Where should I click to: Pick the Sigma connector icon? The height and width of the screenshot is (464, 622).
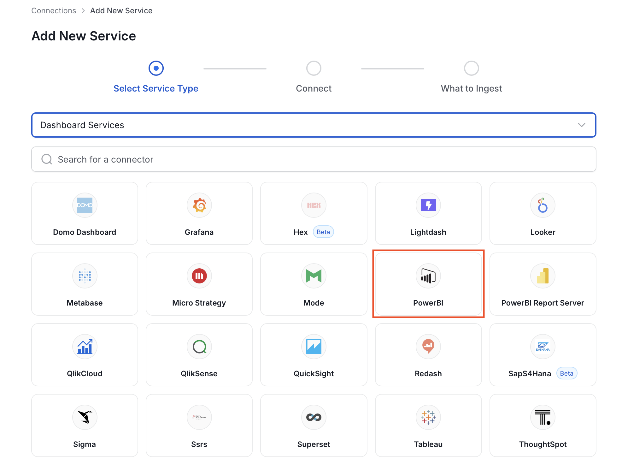tap(85, 417)
